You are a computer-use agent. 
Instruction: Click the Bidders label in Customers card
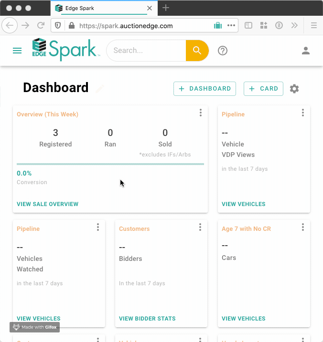pos(130,259)
